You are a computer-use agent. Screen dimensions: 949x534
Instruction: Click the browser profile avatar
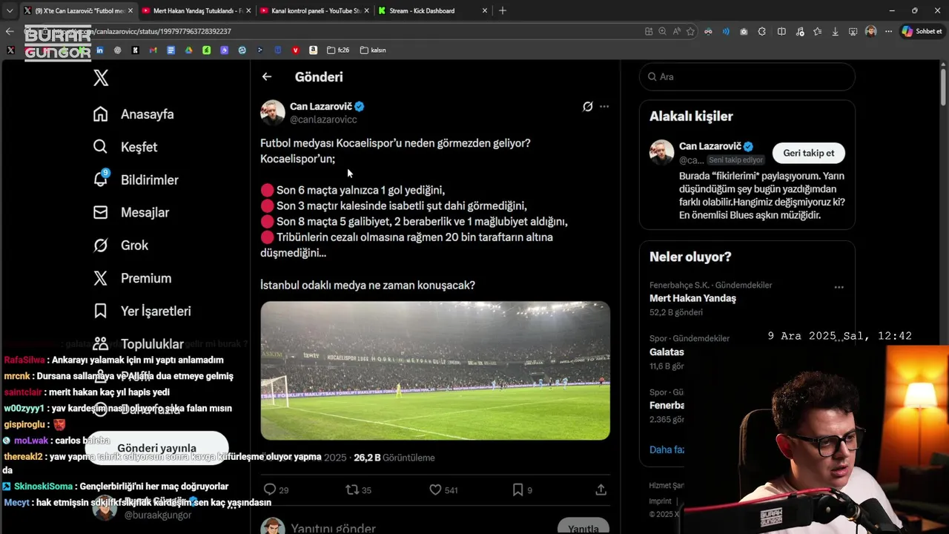pyautogui.click(x=870, y=32)
